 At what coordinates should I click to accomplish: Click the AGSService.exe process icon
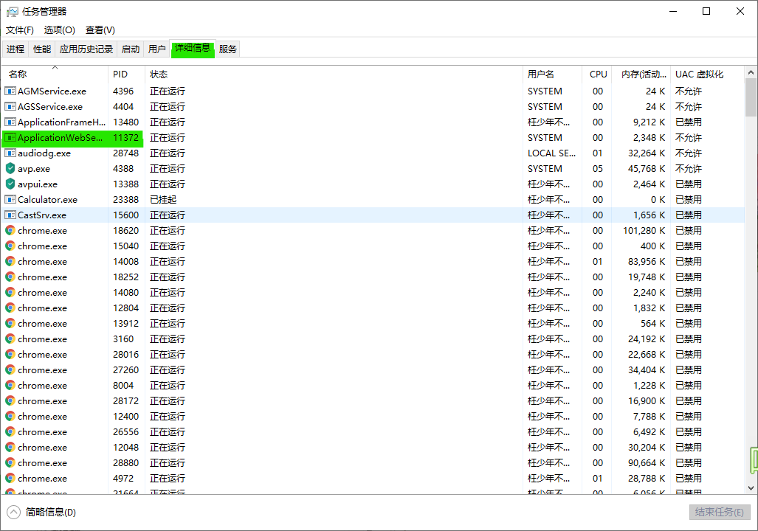click(x=10, y=106)
